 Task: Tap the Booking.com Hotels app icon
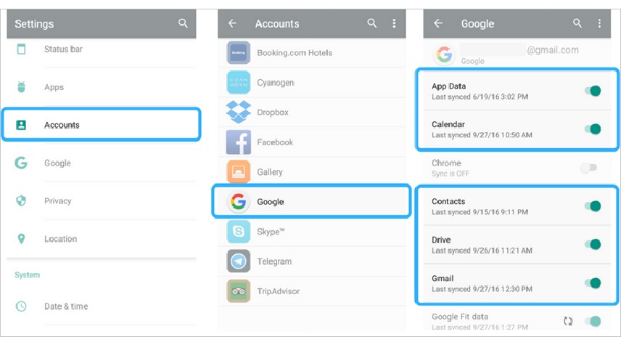point(239,53)
